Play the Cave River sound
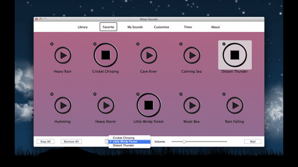The height and width of the screenshot is (167, 298). (x=149, y=55)
